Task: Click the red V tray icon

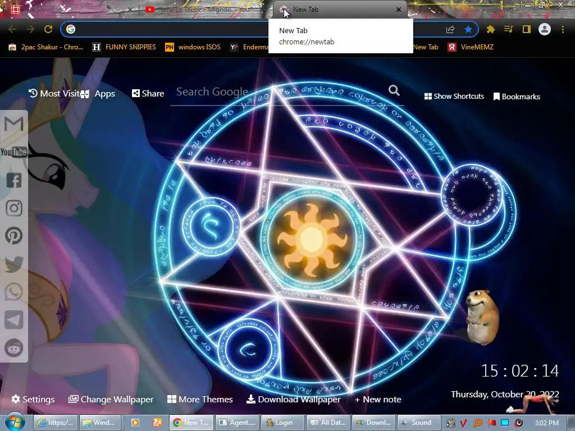Action: (x=463, y=423)
